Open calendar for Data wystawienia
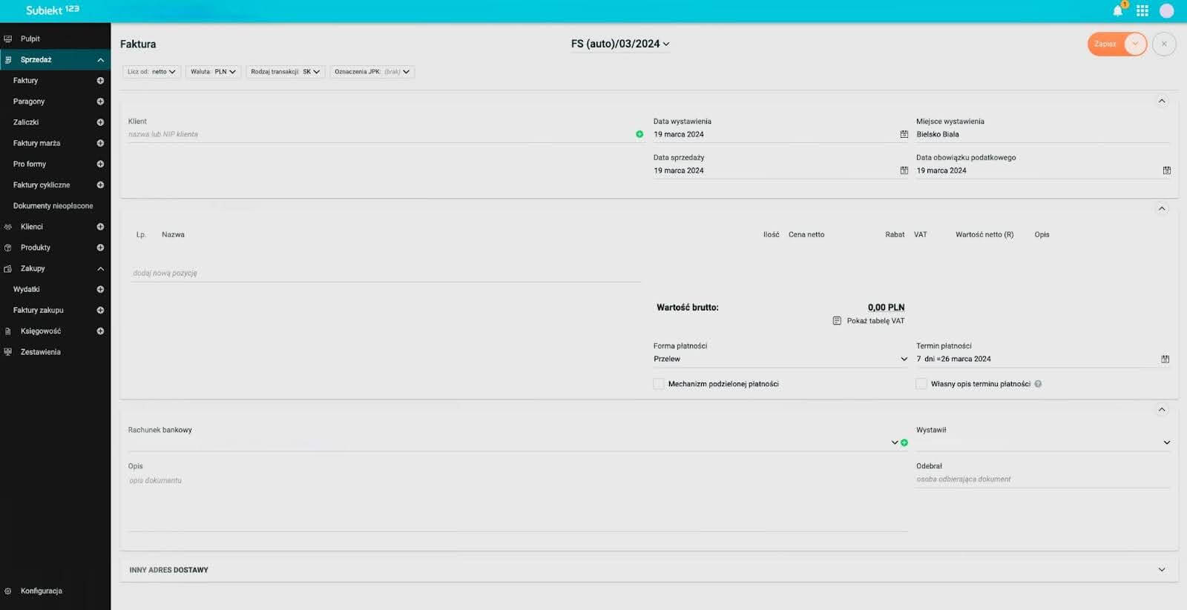Screen dimensions: 1187x610 pos(904,134)
